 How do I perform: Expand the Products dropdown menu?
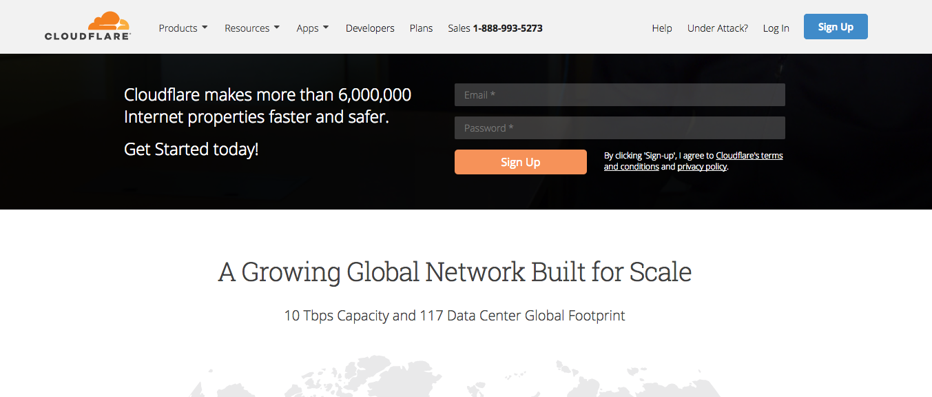(183, 28)
